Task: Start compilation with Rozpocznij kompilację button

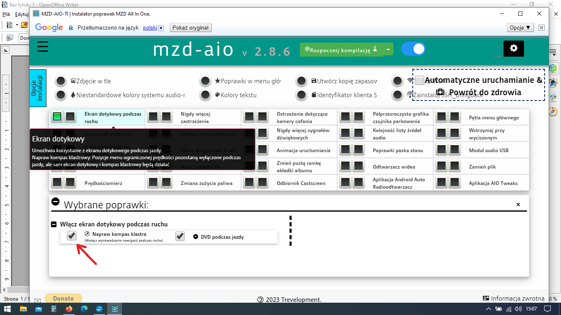Action: [x=341, y=49]
